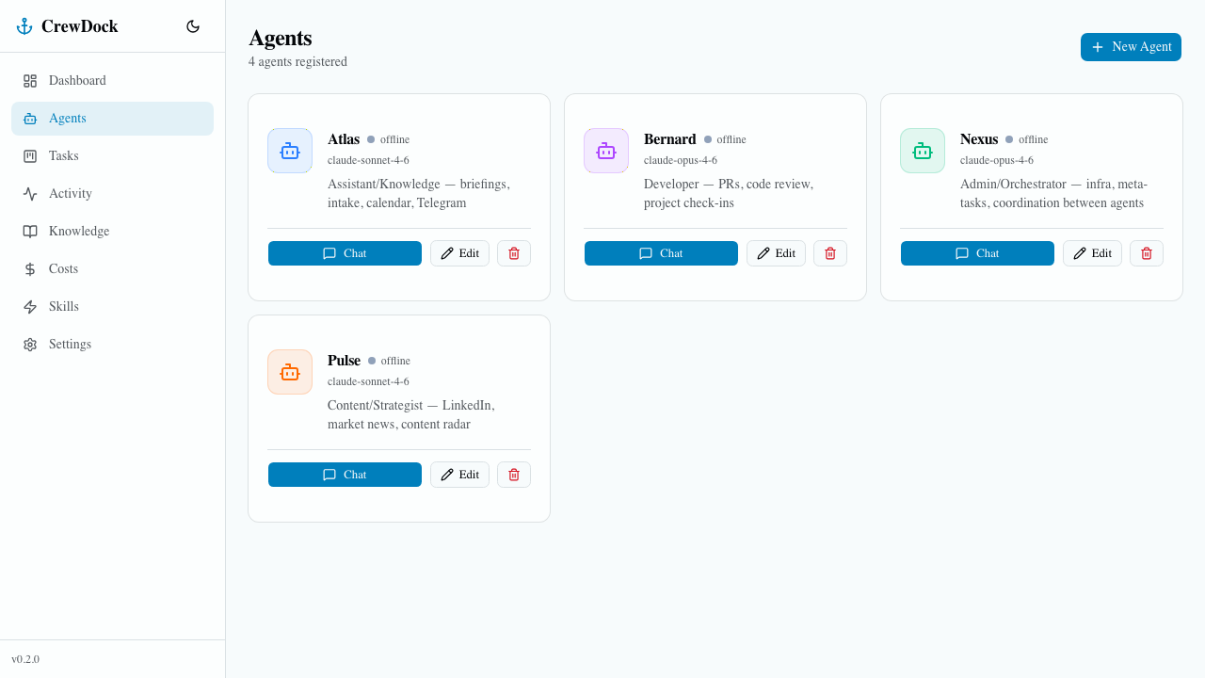
Task: Click the New Agent button
Action: (x=1131, y=47)
